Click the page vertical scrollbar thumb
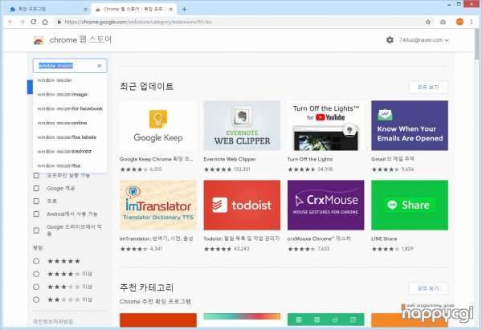482x330 pixels. pyautogui.click(x=477, y=44)
